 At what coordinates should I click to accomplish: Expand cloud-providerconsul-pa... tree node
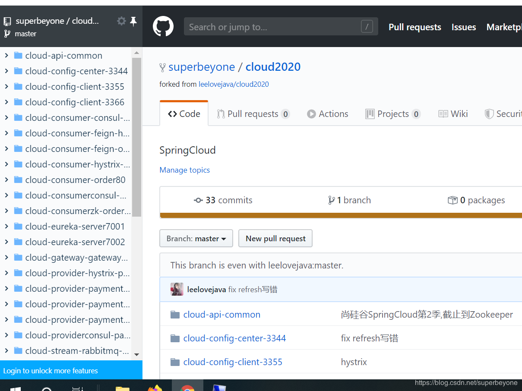6,335
